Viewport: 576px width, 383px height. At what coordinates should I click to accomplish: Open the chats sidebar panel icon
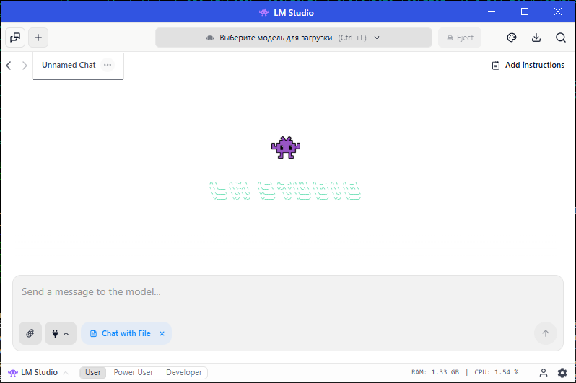coord(15,38)
